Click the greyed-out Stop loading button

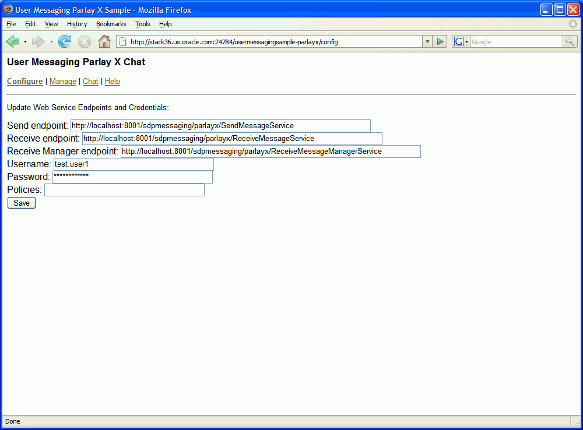(x=85, y=41)
